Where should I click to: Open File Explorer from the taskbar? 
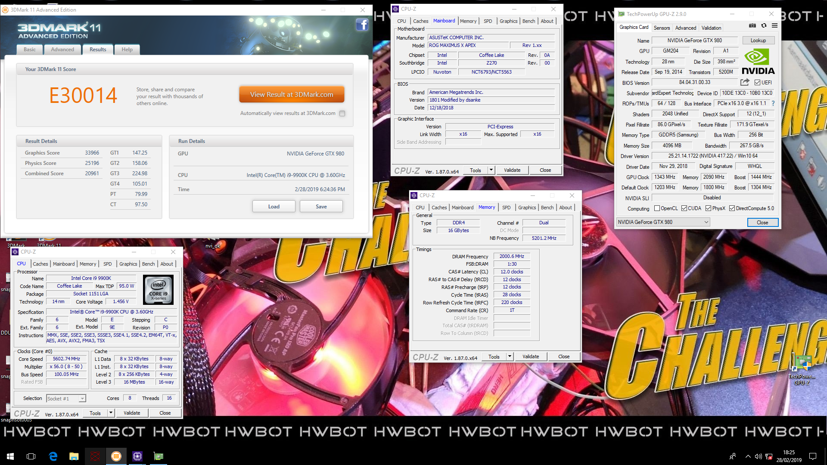[74, 456]
